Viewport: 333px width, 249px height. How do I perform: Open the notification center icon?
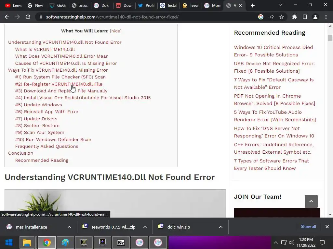coord(322,243)
